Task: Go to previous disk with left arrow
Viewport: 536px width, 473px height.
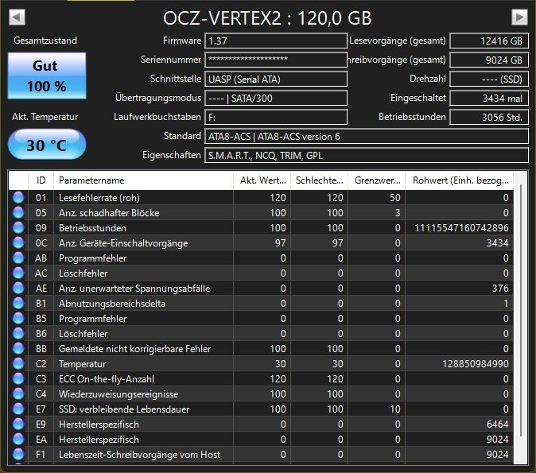Action: [x=17, y=17]
